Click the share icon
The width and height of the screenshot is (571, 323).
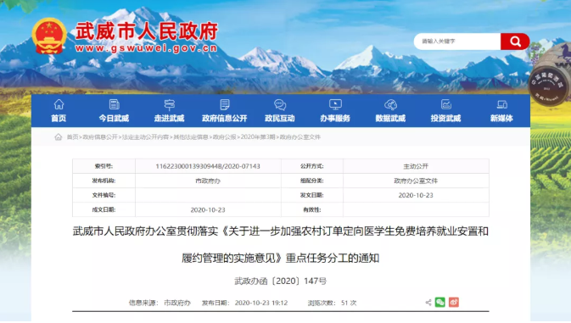pyautogui.click(x=428, y=303)
